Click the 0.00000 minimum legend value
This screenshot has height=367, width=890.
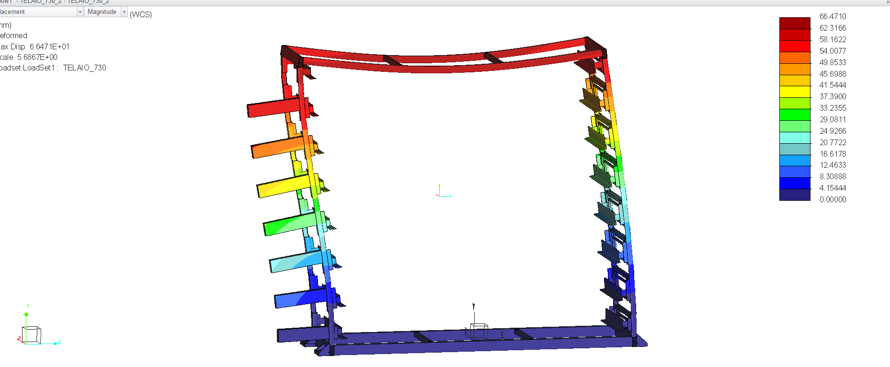tap(833, 199)
